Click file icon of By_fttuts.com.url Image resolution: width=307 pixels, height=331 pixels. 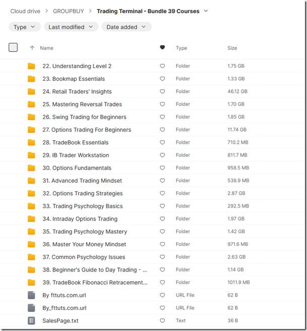point(31,308)
